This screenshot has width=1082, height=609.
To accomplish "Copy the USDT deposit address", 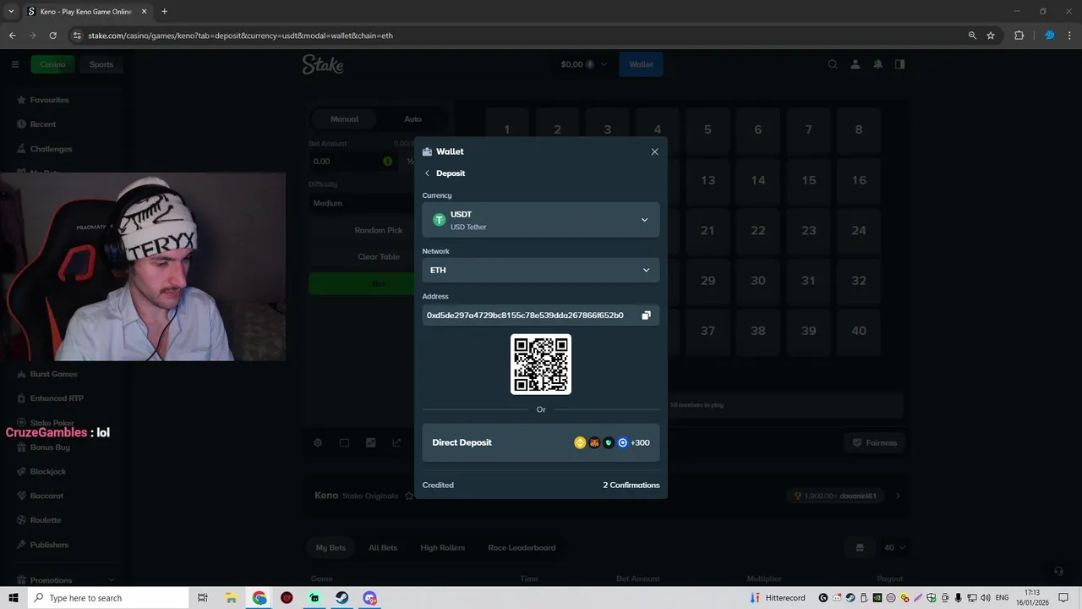I will click(646, 315).
